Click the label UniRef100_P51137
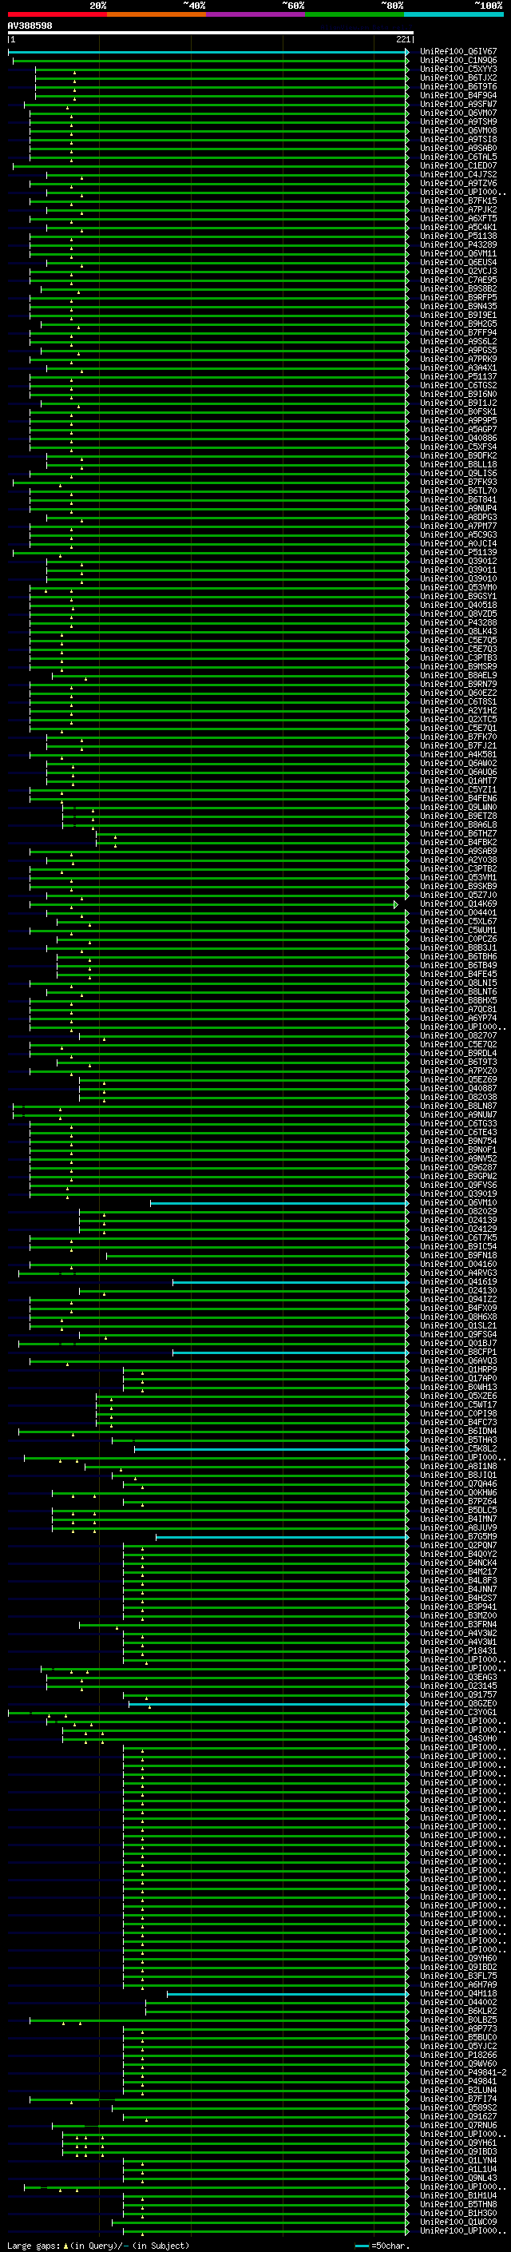 coord(458,377)
